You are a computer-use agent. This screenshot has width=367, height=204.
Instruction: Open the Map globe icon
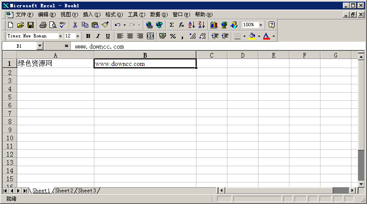pos(224,25)
